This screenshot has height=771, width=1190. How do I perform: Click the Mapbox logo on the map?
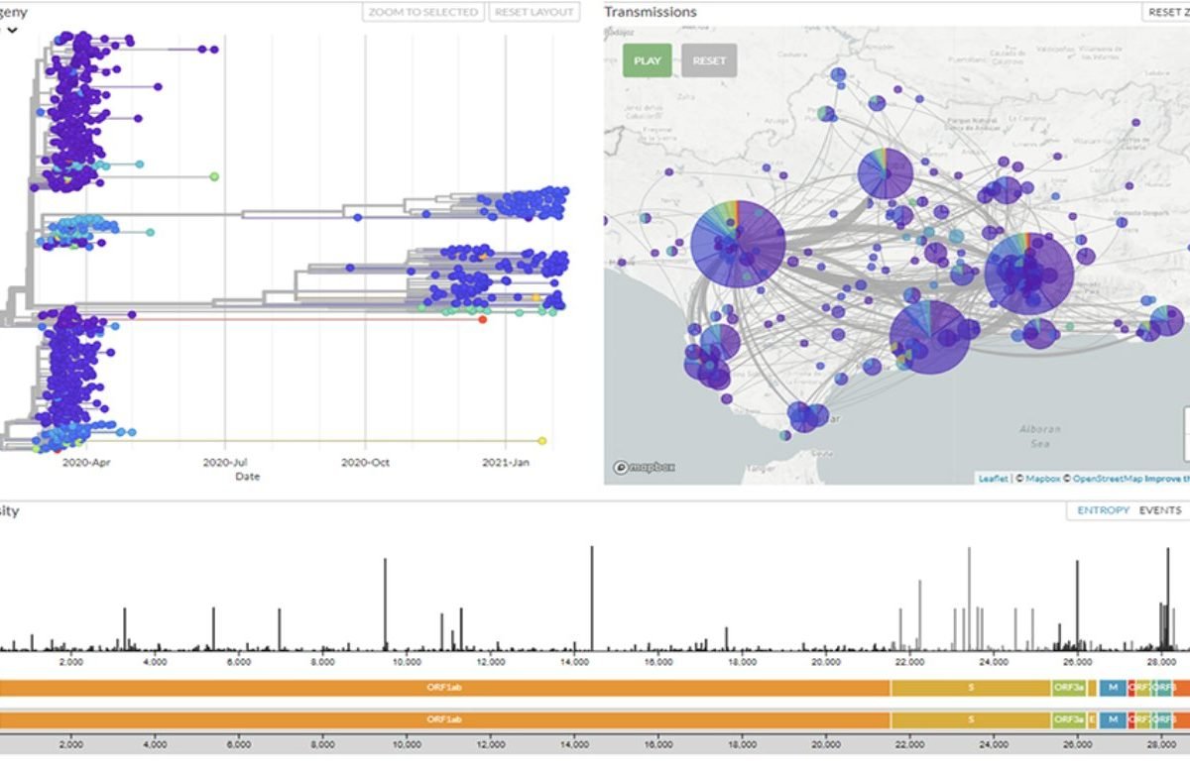(x=645, y=467)
